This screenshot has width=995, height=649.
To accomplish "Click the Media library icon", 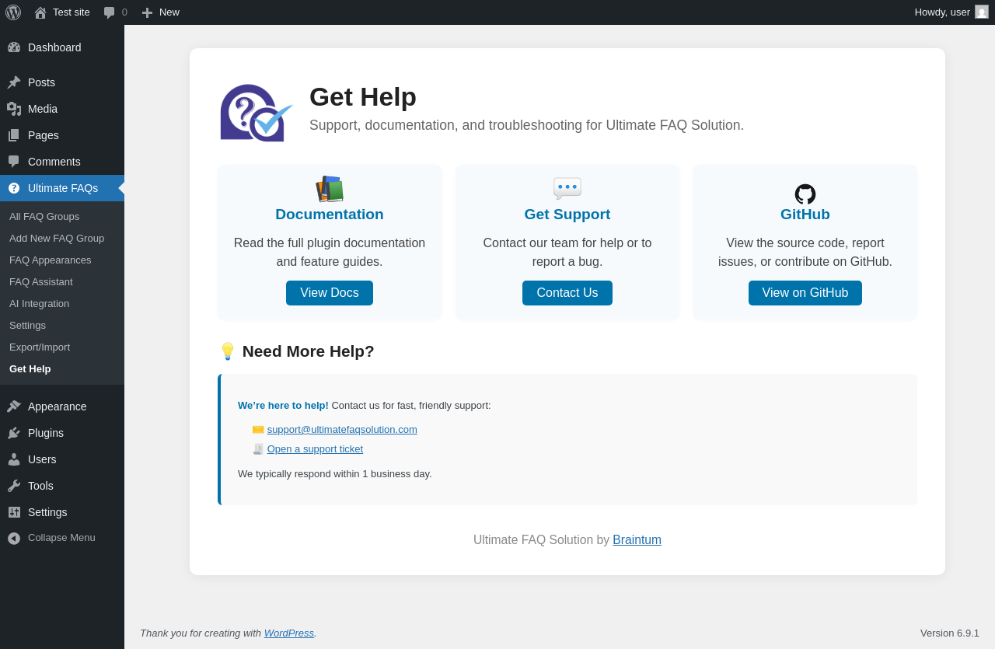I will (x=14, y=109).
